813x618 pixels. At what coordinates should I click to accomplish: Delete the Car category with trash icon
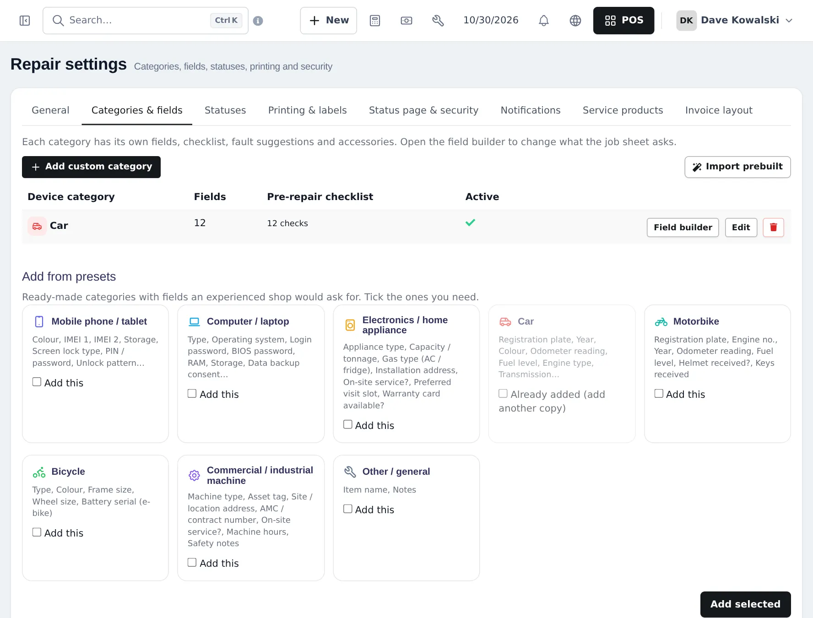pos(774,228)
